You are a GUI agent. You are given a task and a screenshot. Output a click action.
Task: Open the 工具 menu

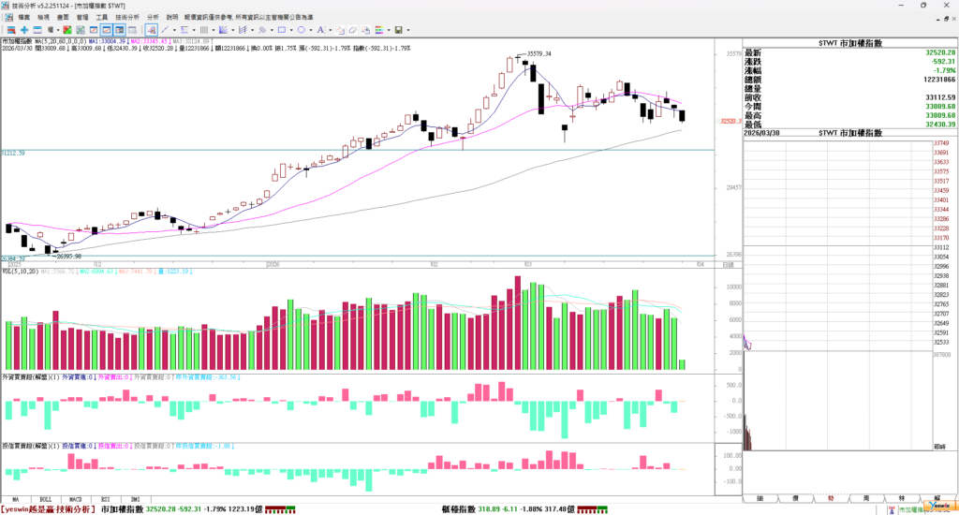tap(102, 17)
